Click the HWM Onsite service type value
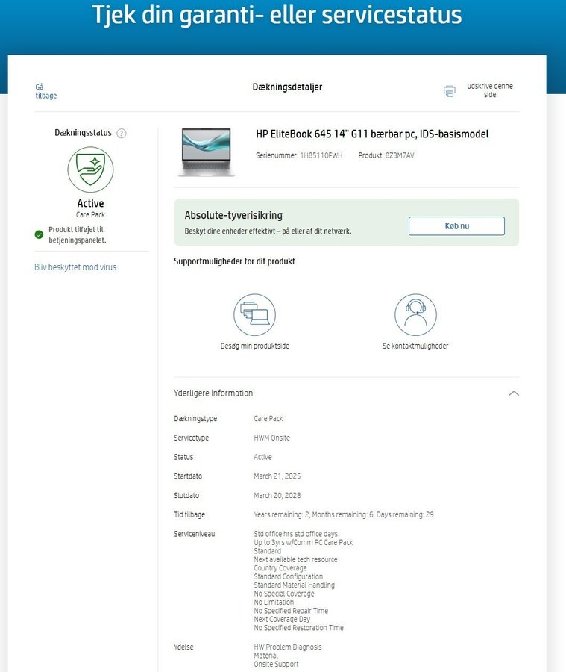566x672 pixels. [x=272, y=438]
